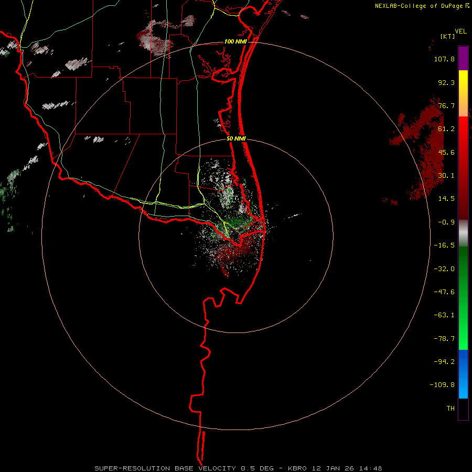
Task: Click the blue segment of the color bar
Action: 463,374
